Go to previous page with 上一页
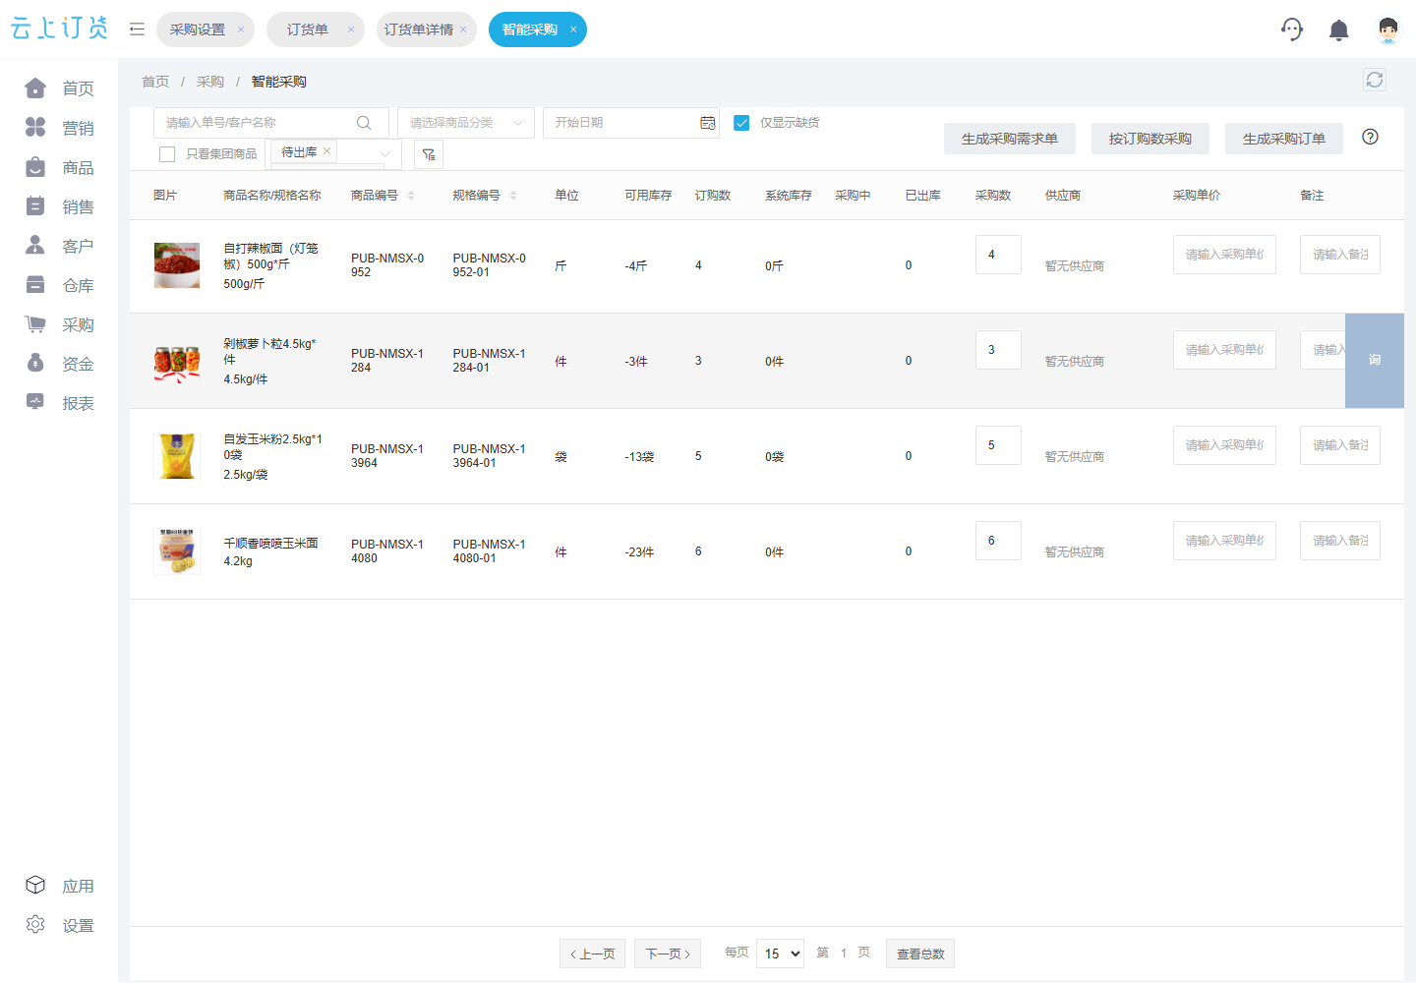 pos(592,954)
